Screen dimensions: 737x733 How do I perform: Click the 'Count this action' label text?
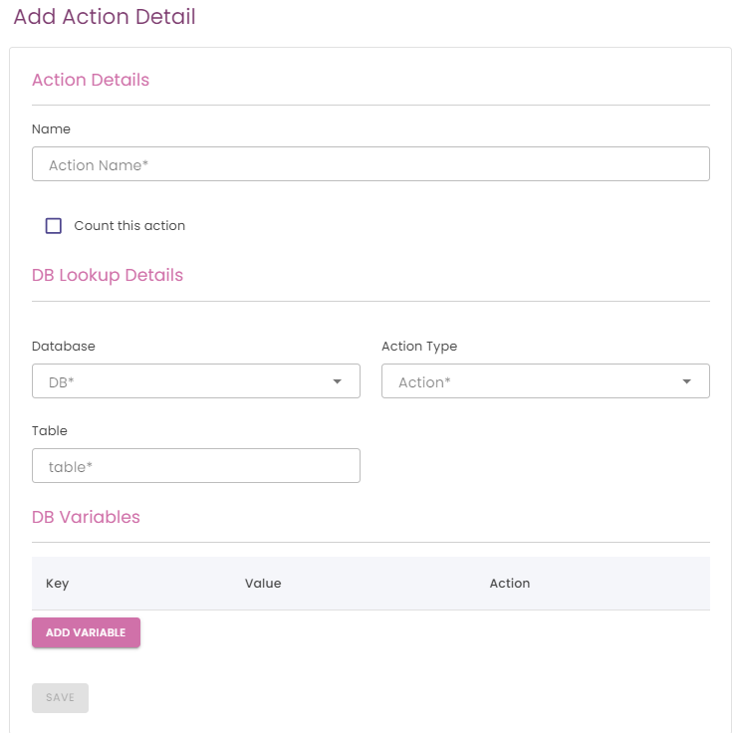(x=129, y=226)
